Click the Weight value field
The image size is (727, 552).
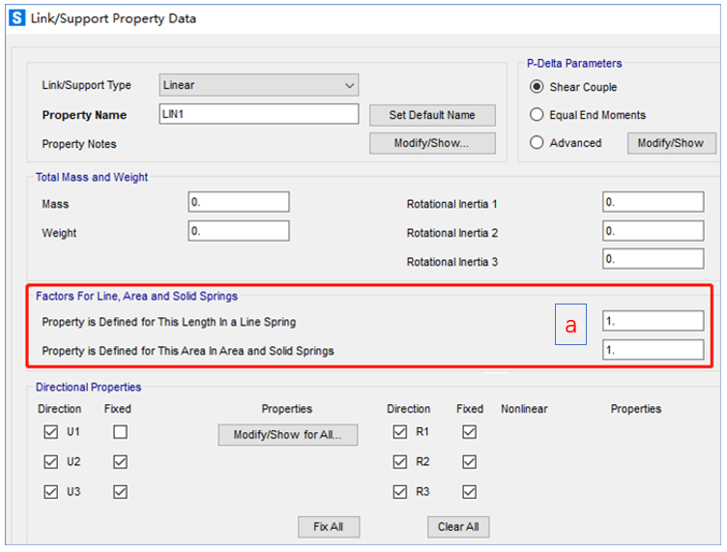point(239,231)
